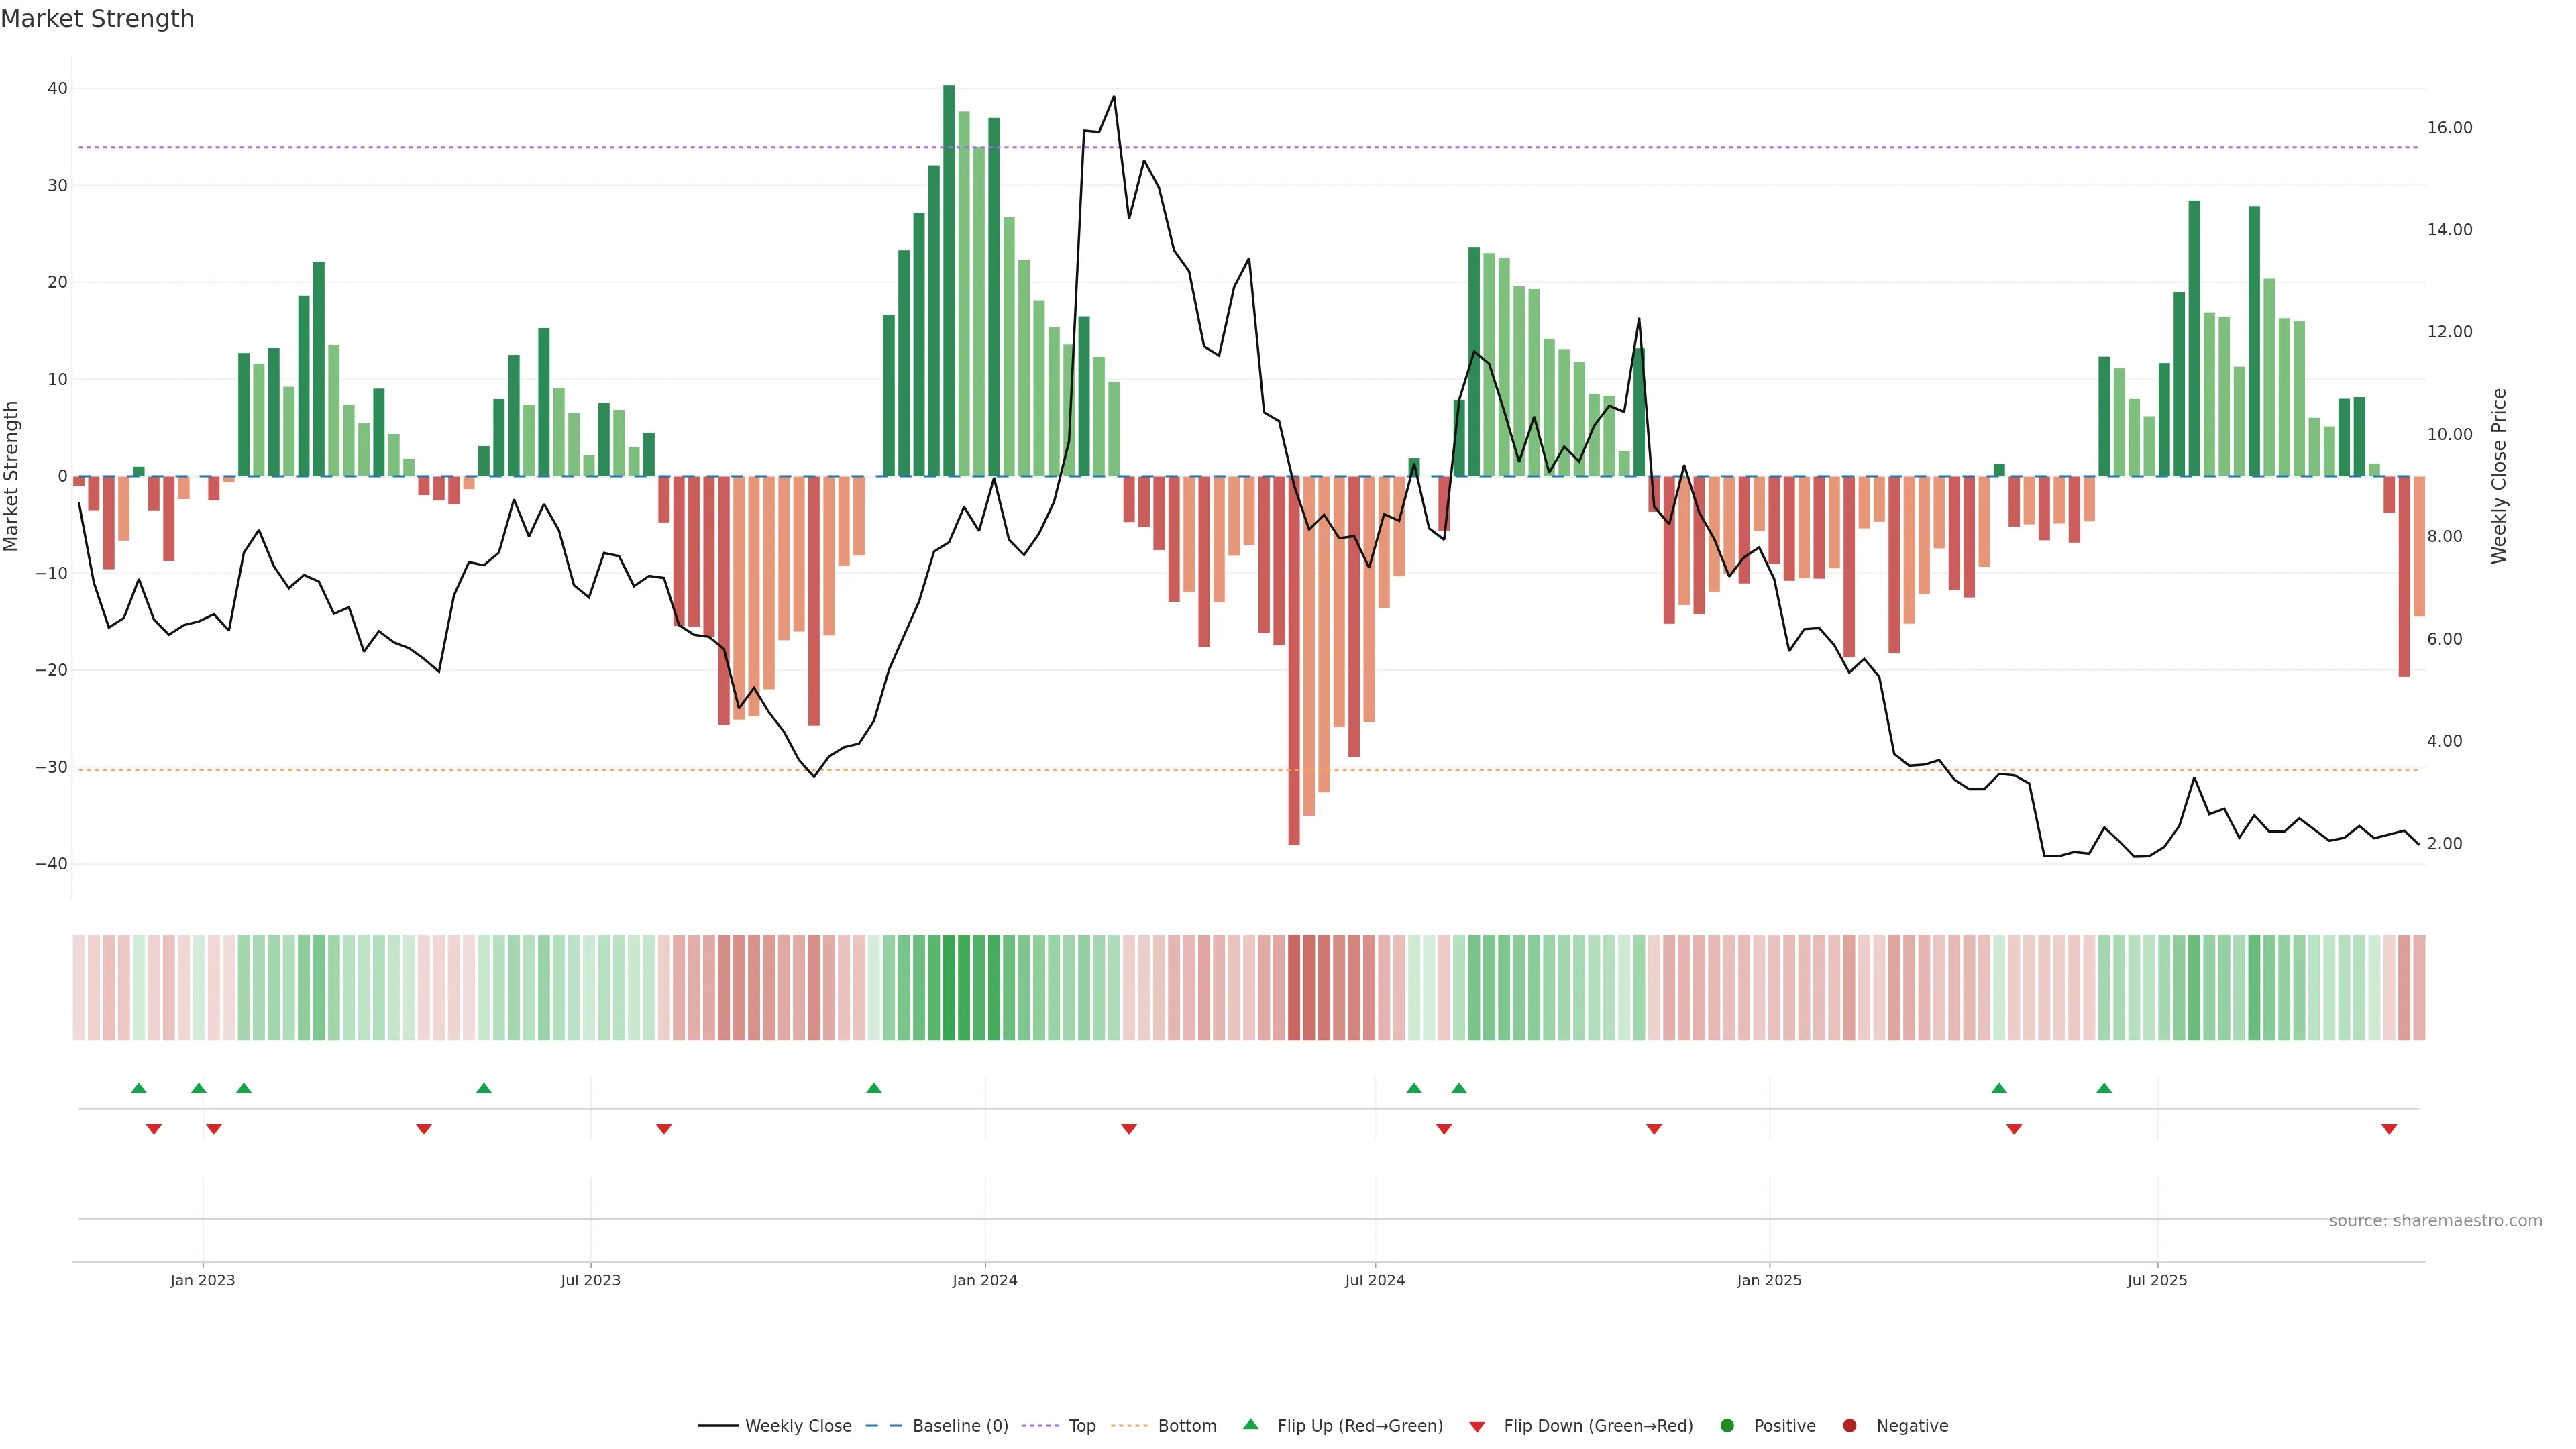2576x1449 pixels.
Task: Select the leftmost green flip-up triangle marker
Action: (139, 1088)
